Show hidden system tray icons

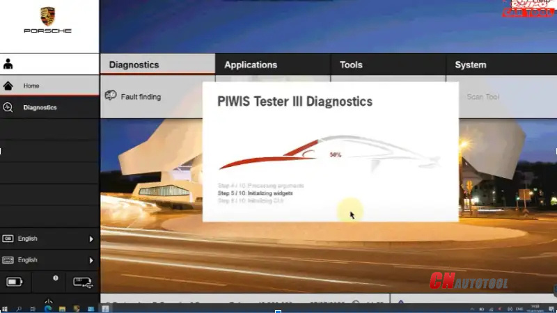coord(472,310)
